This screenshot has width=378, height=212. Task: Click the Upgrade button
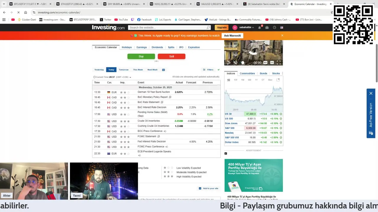tap(222, 27)
